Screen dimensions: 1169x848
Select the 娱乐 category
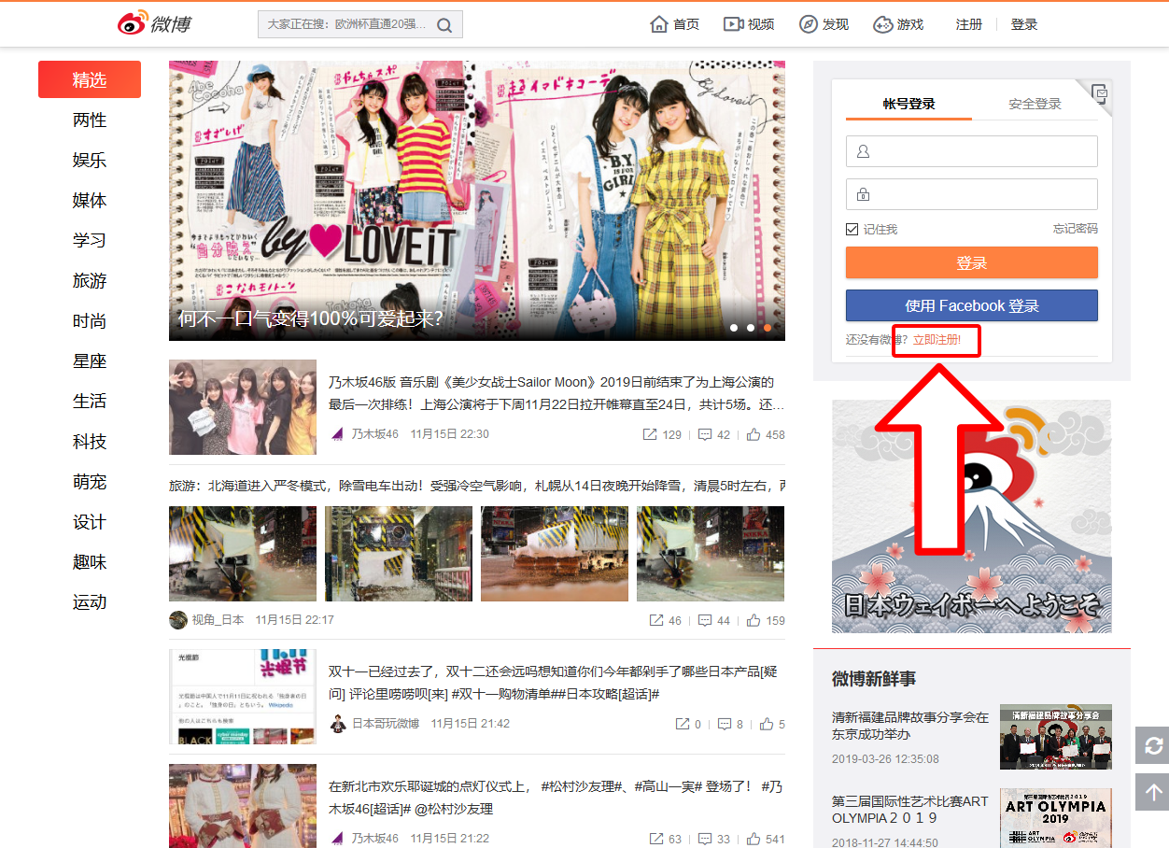[90, 161]
